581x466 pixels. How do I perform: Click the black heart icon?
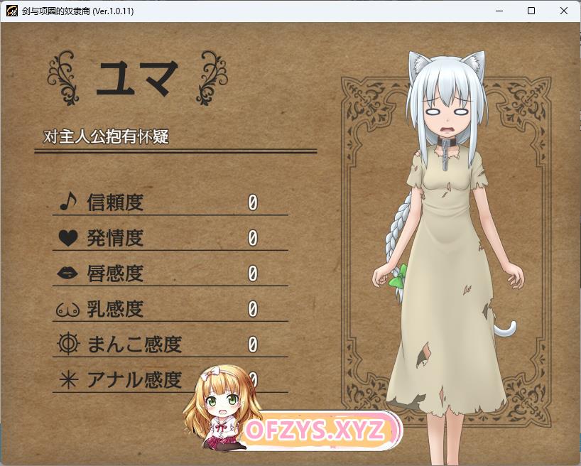(67, 239)
